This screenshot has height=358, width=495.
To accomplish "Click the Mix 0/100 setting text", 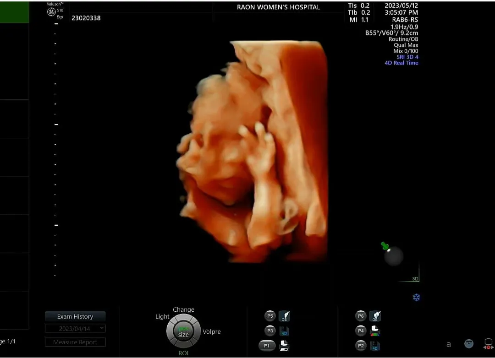I will pos(406,51).
